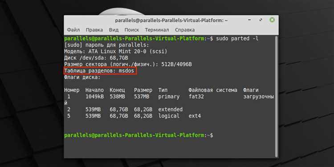Click the empty prompt at the bottom

138,135
